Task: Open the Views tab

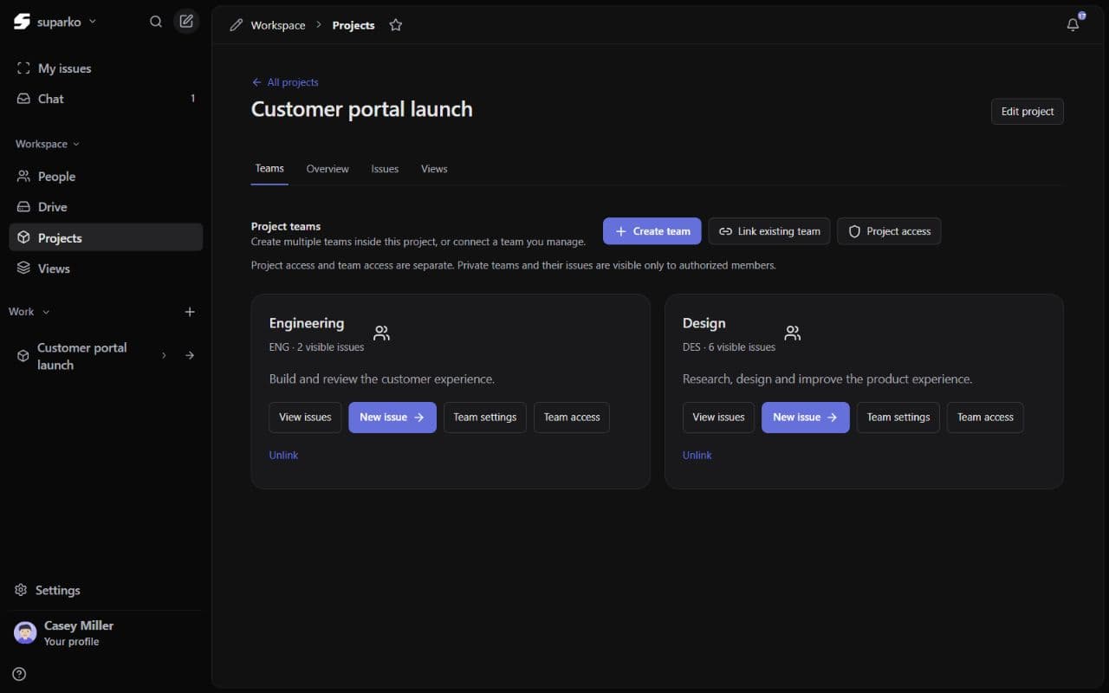Action: pos(434,169)
